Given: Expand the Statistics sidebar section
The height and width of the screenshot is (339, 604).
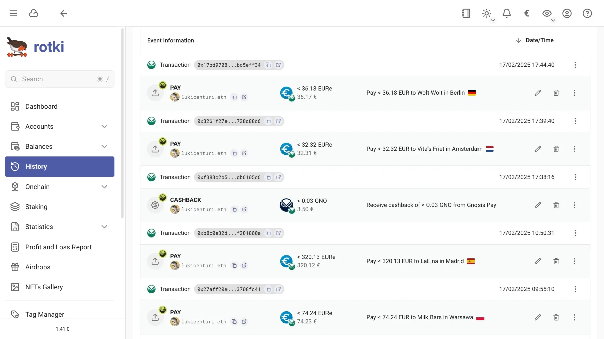Looking at the screenshot, I should (104, 227).
